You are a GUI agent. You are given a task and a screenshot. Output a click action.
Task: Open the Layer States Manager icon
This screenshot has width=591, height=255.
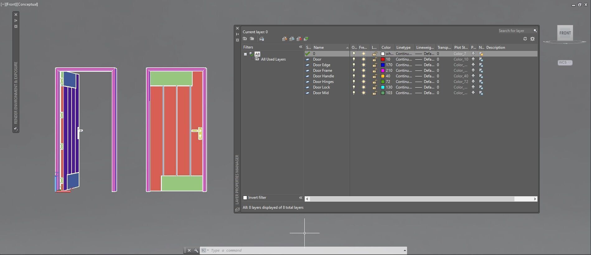tap(262, 39)
